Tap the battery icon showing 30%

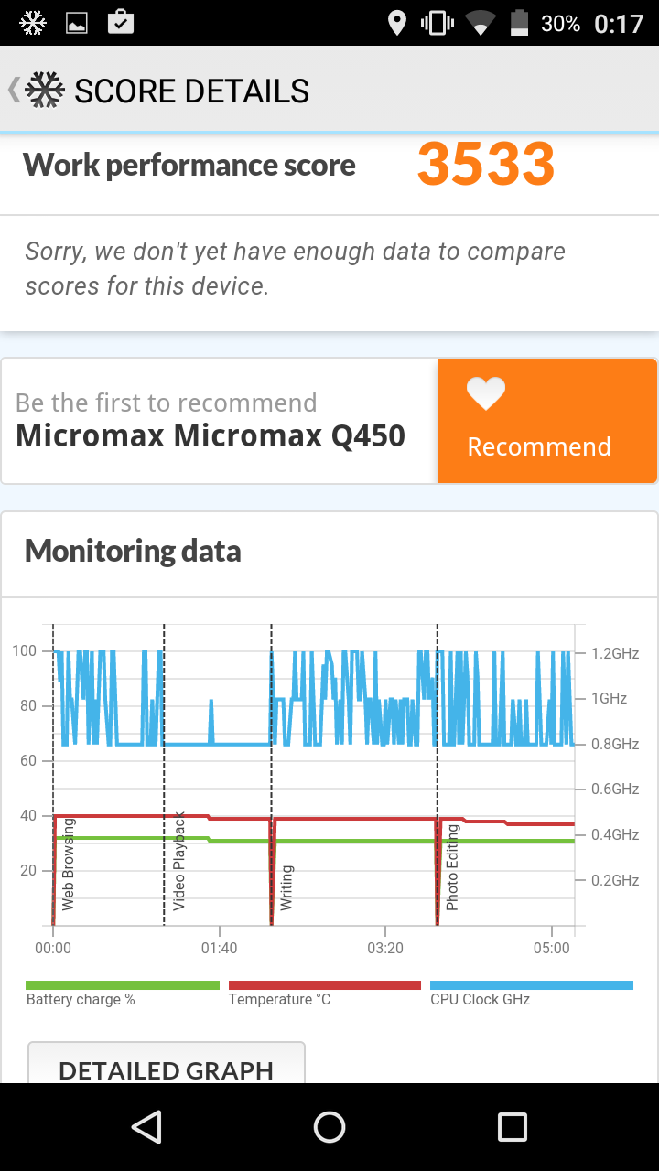click(520, 23)
